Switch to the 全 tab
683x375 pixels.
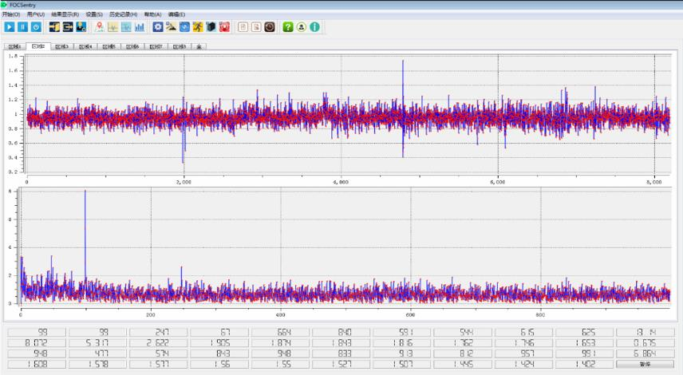click(199, 46)
